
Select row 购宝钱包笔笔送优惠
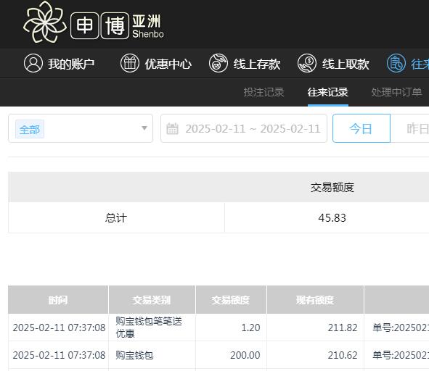tap(149, 327)
